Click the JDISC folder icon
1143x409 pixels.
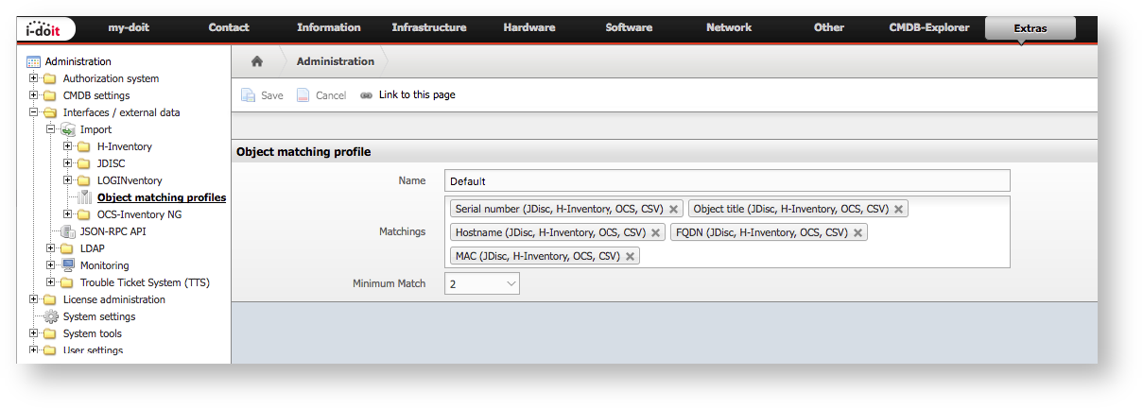[x=84, y=163]
